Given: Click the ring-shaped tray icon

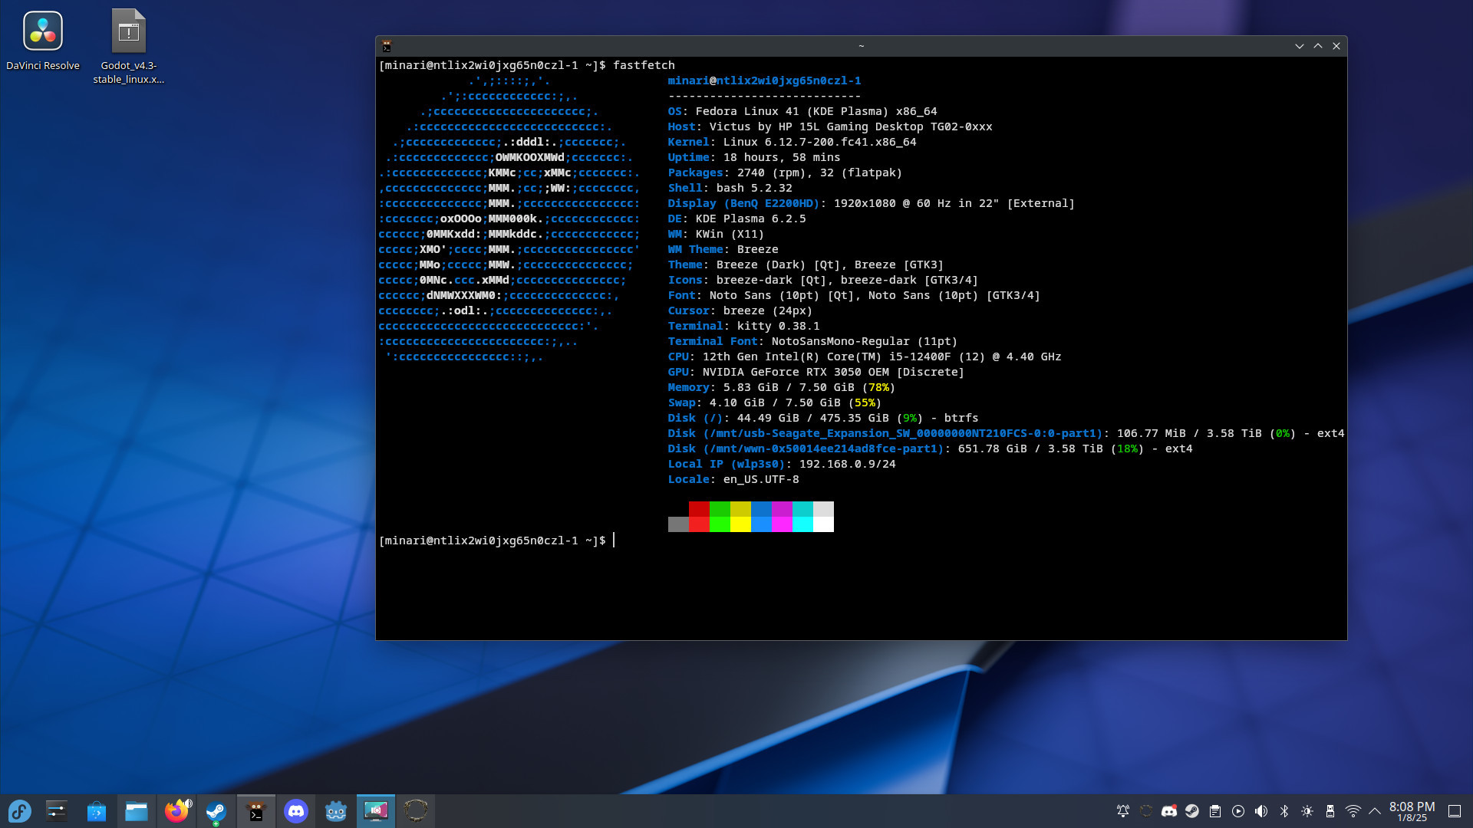Looking at the screenshot, I should (1146, 811).
